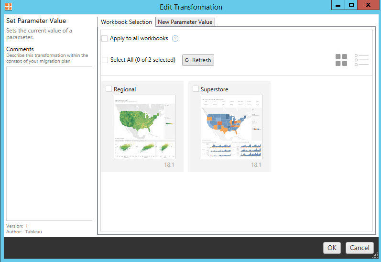381x262 pixels.
Task: Confirm with the OK button
Action: pos(332,248)
